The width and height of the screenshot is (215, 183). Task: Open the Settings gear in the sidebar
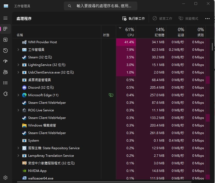tap(5, 177)
